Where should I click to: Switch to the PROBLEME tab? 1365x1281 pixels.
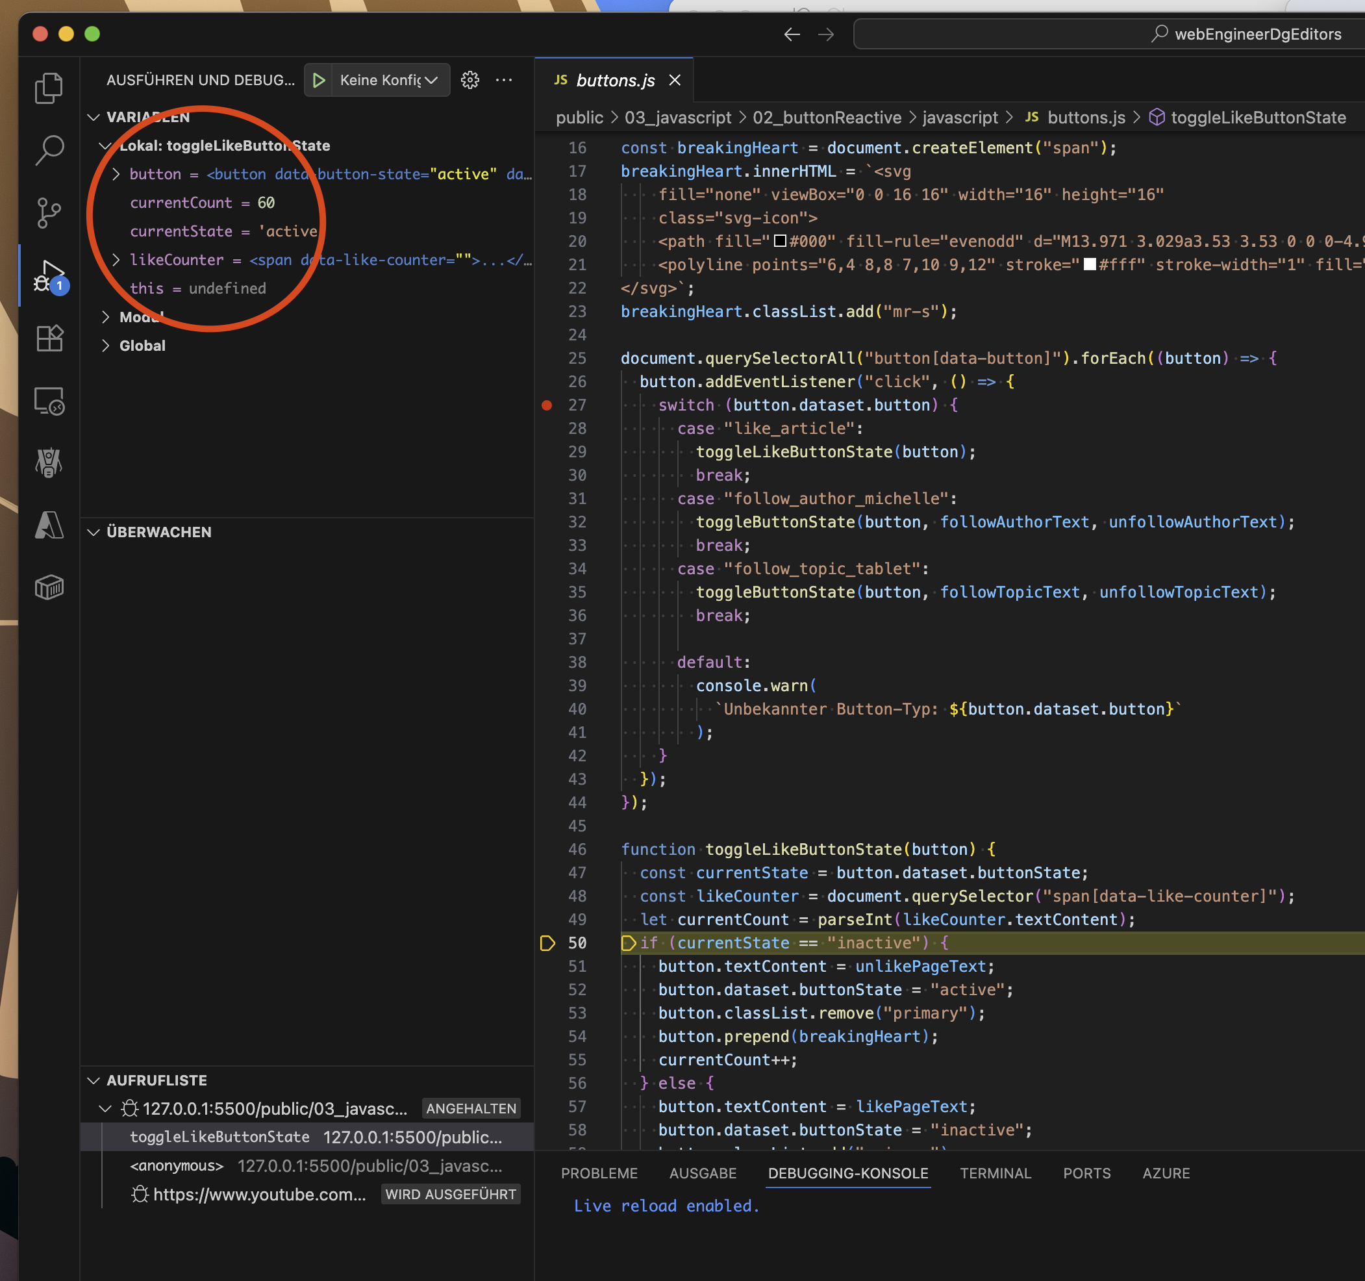[599, 1173]
